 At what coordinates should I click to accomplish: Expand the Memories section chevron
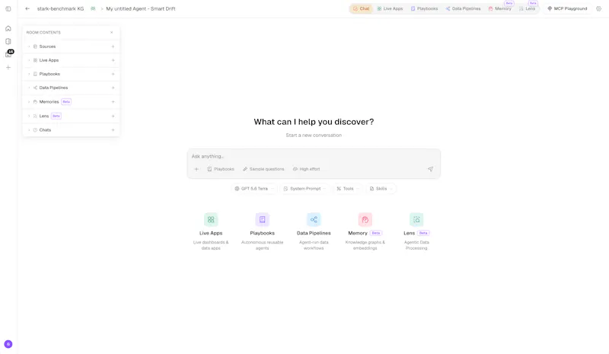click(29, 102)
